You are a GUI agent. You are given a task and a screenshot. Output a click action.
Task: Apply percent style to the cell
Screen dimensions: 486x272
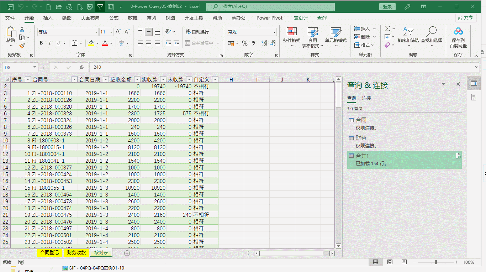coord(245,43)
